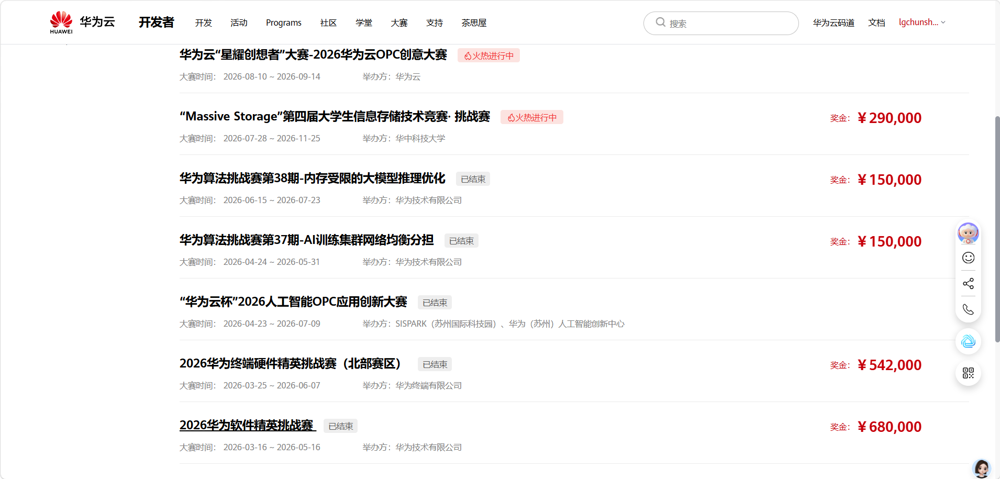This screenshot has width=1000, height=479.
Task: Click date range 2026-03-25 ~ 2026-06-07
Action: [x=272, y=385]
